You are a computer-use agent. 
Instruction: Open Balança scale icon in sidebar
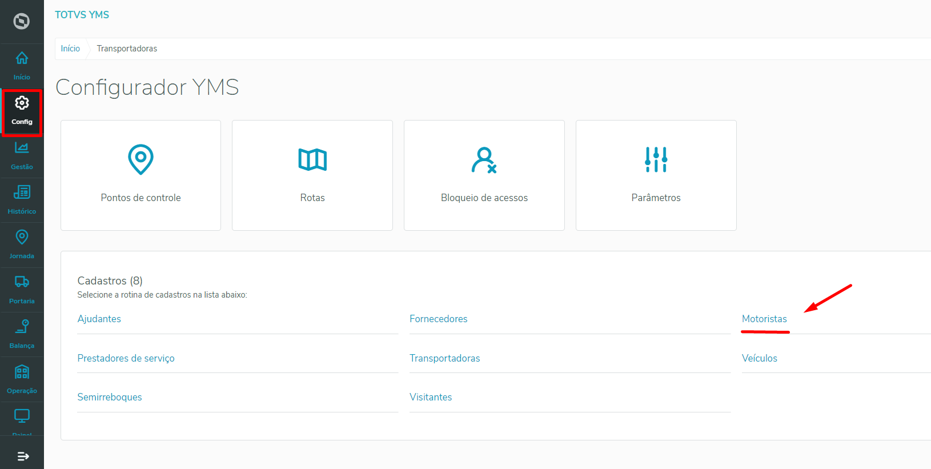point(22,326)
